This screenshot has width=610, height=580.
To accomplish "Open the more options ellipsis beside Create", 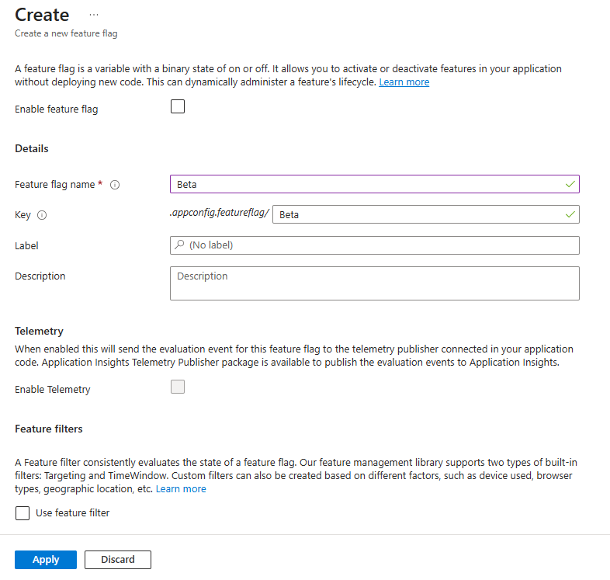I will click(x=94, y=15).
